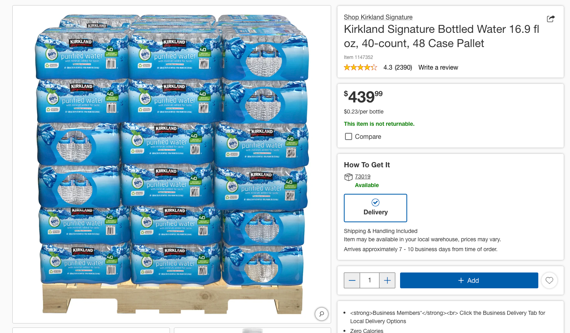This screenshot has height=333, width=570.
Task: Select the second thumbnail below main image
Action: [252, 330]
